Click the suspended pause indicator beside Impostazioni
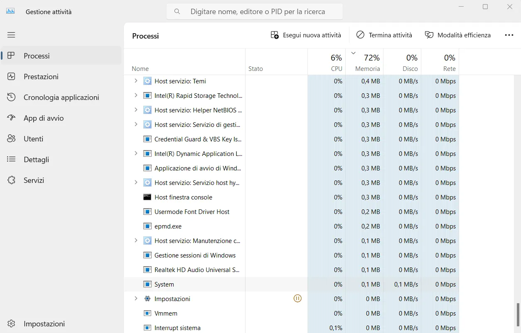 click(297, 298)
